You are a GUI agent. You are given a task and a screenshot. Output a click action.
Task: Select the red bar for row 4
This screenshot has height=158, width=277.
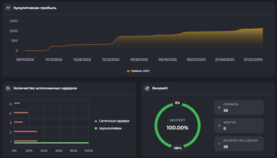(x=21, y=113)
